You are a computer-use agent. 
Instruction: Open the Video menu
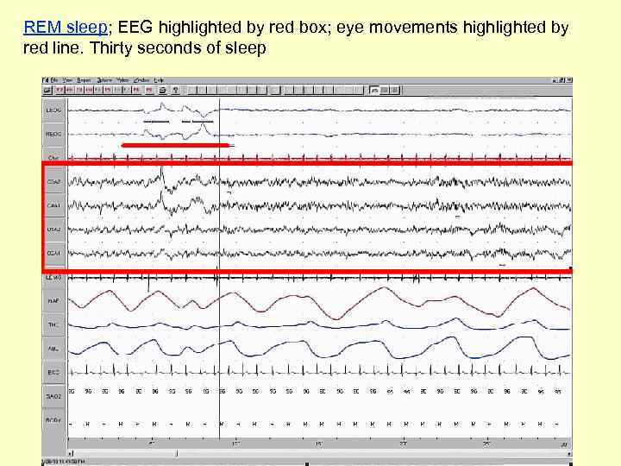point(122,80)
